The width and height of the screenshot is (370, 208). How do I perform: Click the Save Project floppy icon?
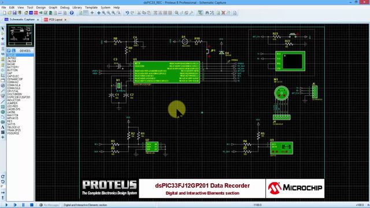tap(14, 13)
